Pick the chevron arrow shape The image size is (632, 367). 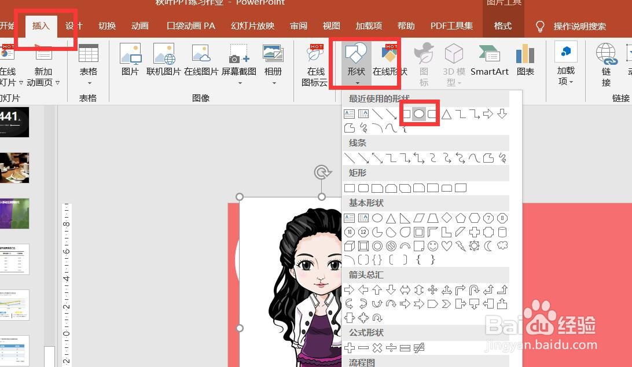(x=447, y=304)
